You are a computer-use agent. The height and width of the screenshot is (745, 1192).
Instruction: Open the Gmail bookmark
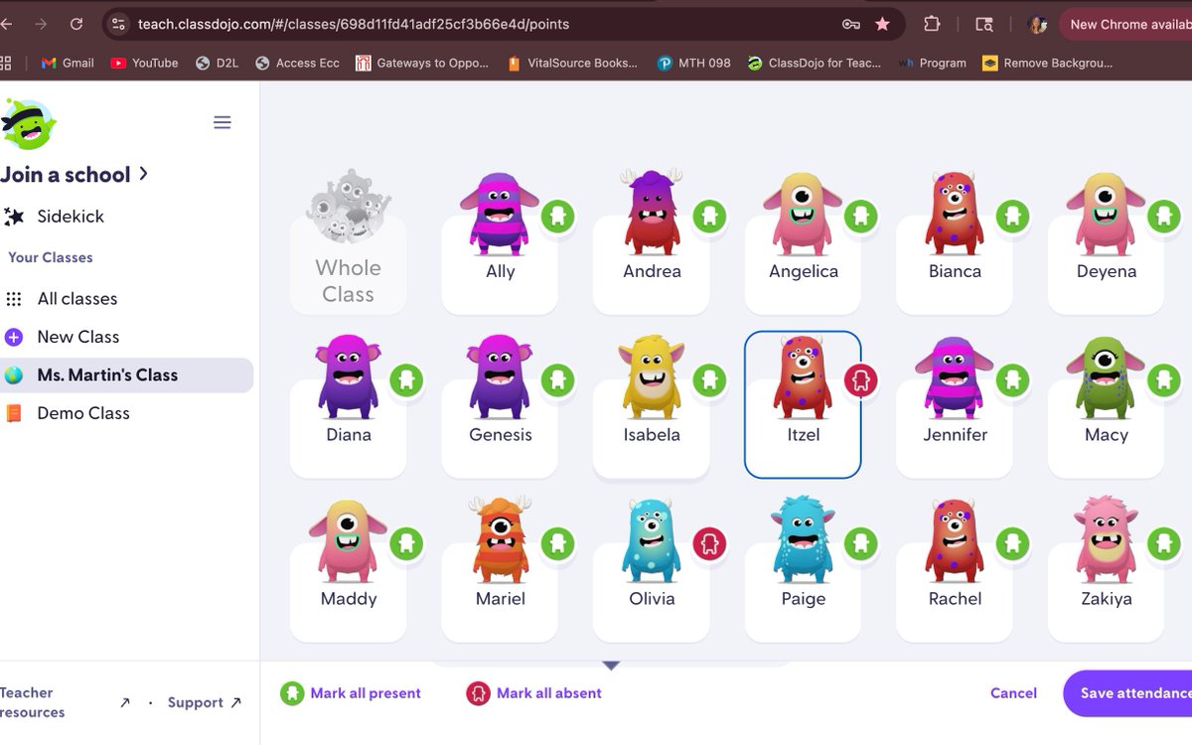(68, 63)
